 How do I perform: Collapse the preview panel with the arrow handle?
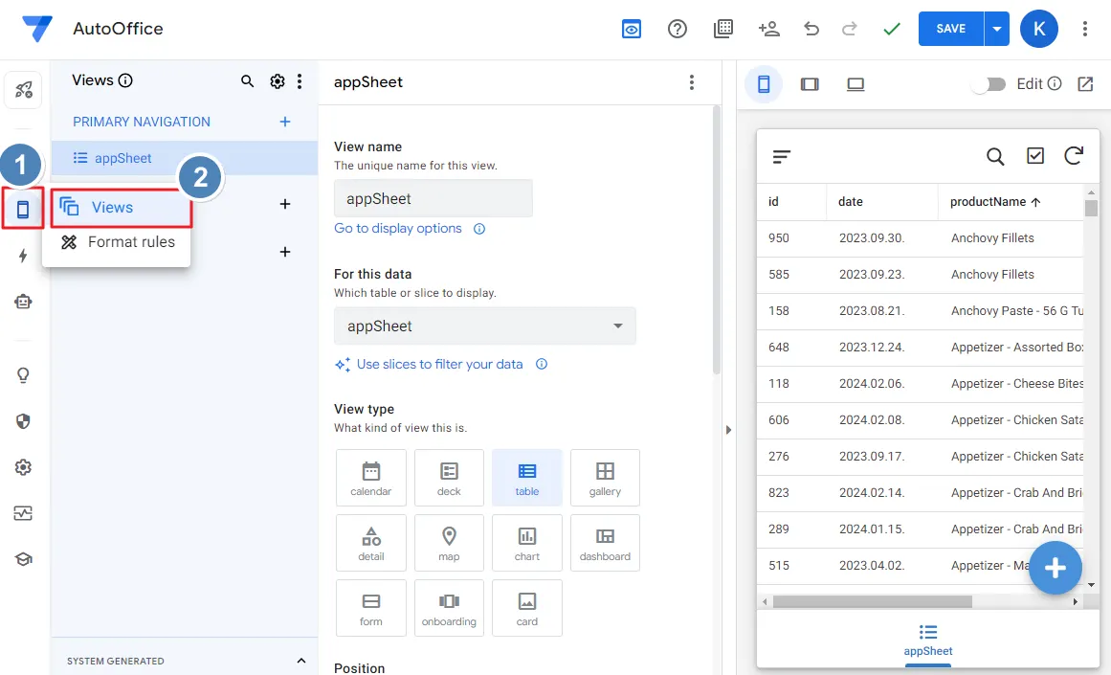coord(728,430)
